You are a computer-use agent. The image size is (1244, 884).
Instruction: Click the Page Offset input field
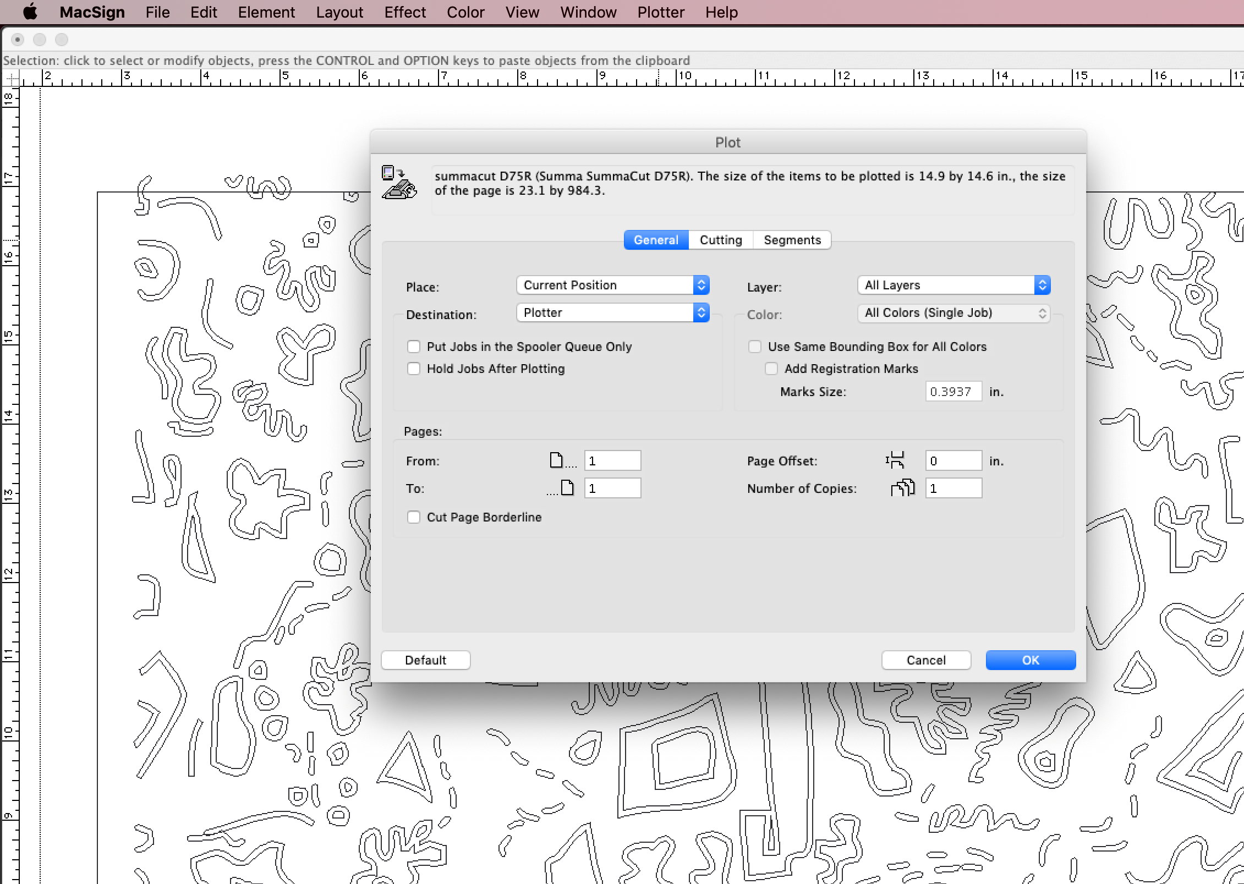click(953, 460)
